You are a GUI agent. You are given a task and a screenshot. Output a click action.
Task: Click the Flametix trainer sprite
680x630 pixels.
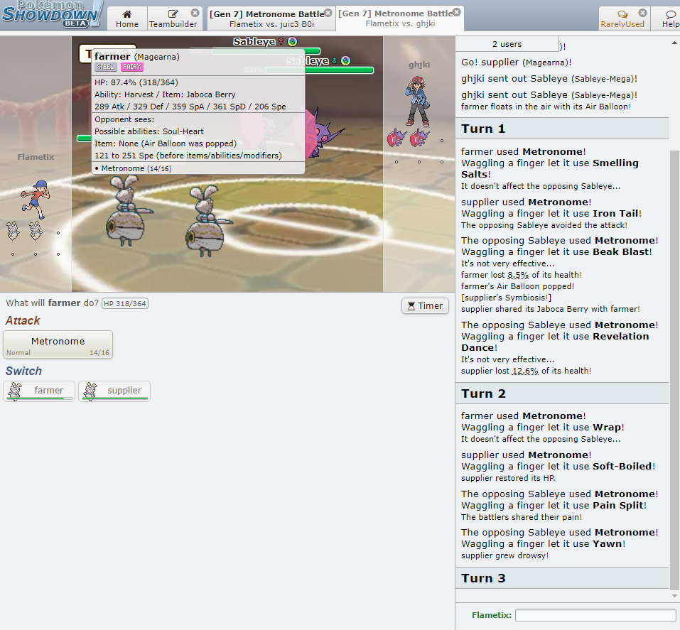[x=36, y=200]
